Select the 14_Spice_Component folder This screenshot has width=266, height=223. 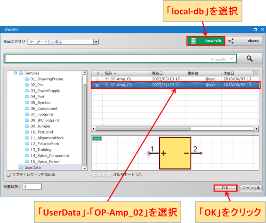[50, 156]
